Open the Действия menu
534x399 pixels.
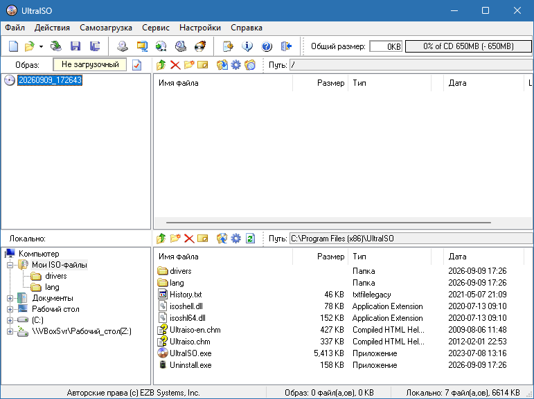[52, 28]
